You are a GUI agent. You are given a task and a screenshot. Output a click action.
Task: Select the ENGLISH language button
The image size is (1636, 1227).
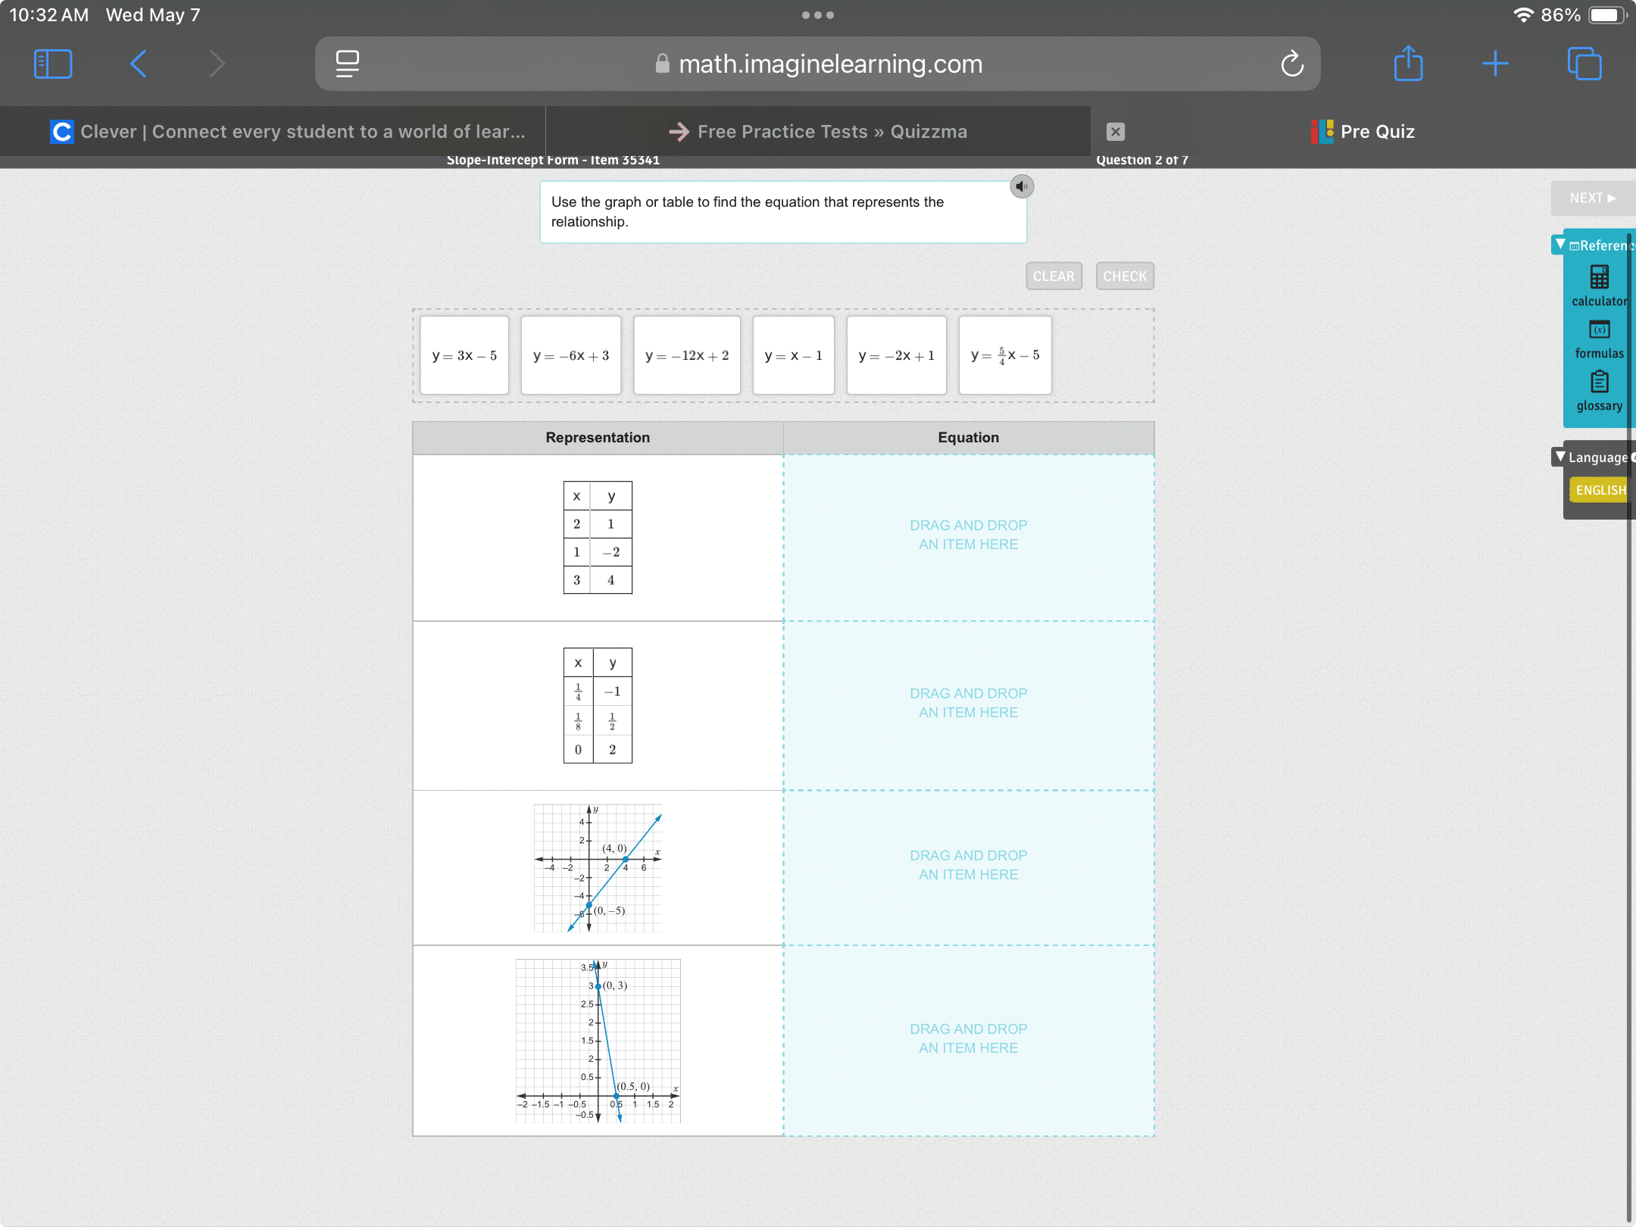pos(1601,490)
